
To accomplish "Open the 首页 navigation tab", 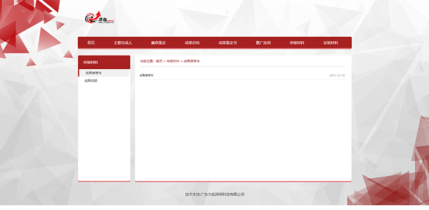I will tap(91, 43).
